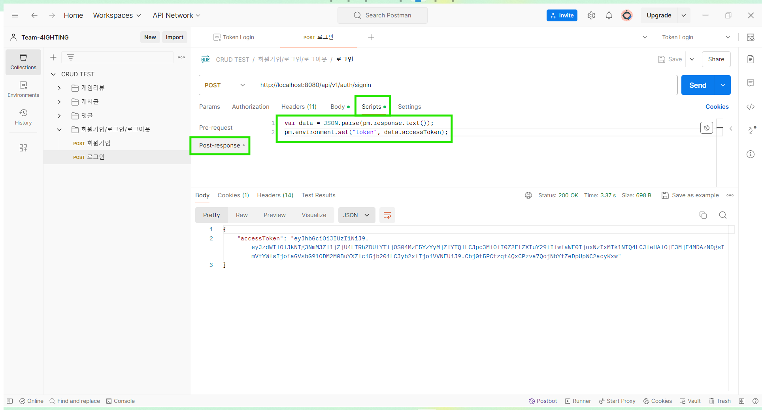Switch to Authorization tab
This screenshot has height=410, width=762.
tap(251, 107)
